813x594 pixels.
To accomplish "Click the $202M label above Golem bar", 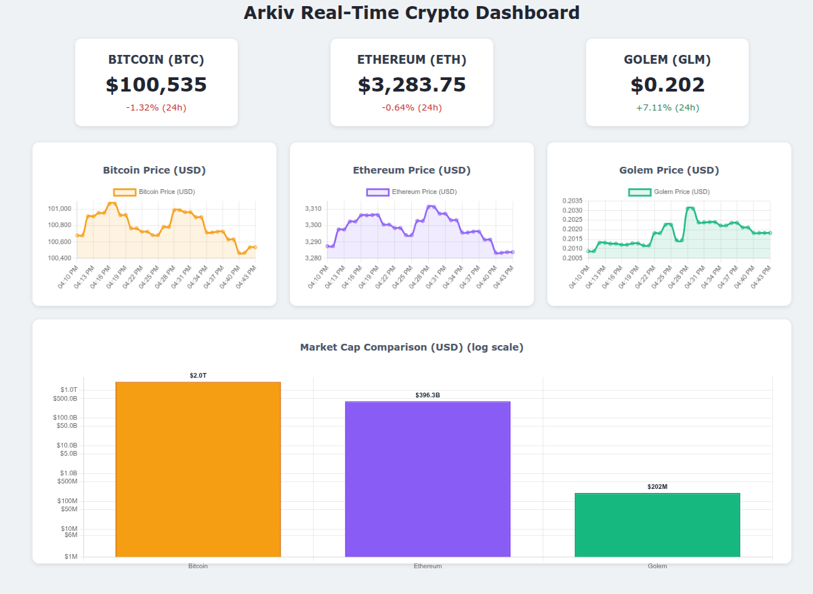I will pos(657,487).
